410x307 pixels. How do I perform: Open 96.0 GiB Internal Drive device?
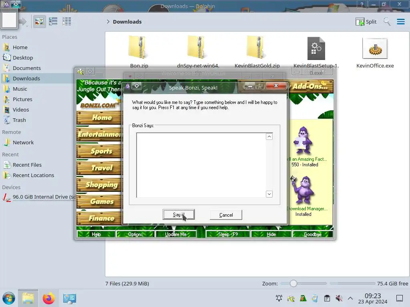(39, 197)
